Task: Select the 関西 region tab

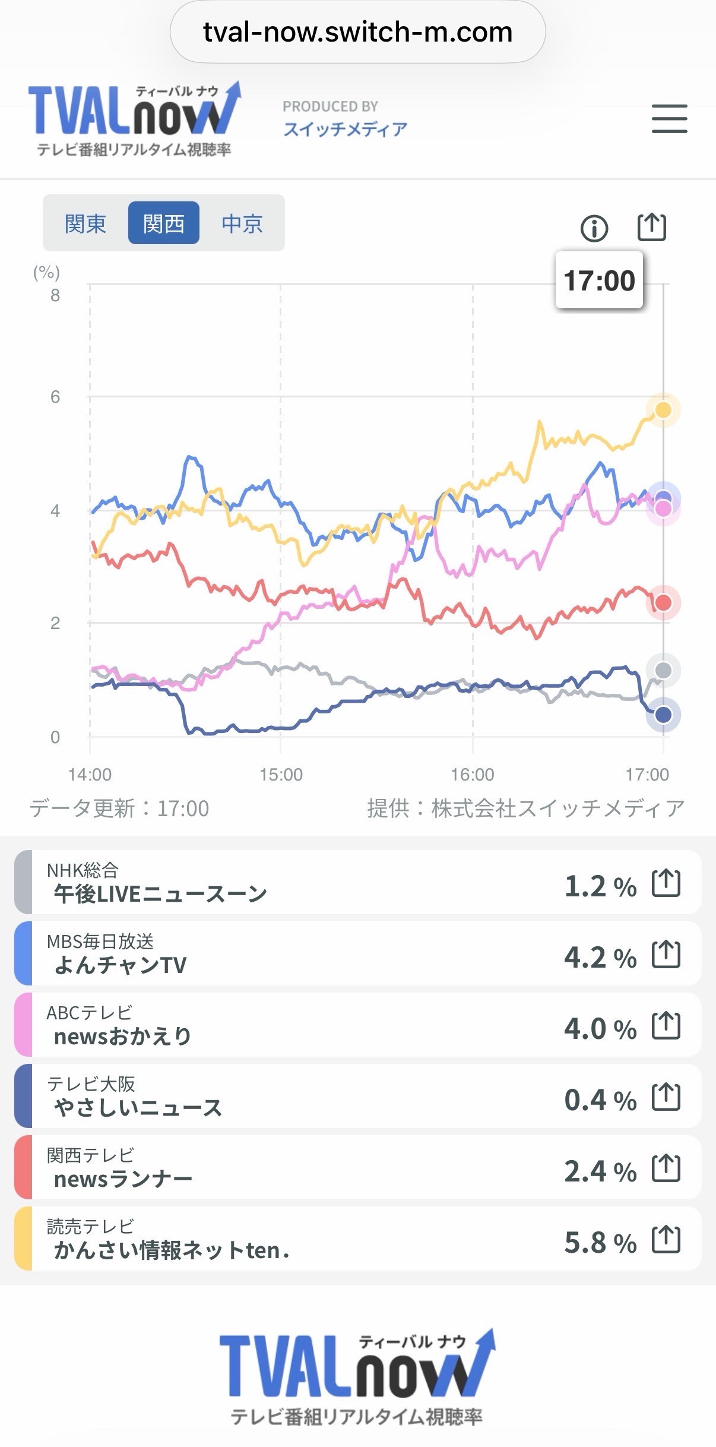Action: pos(164,223)
